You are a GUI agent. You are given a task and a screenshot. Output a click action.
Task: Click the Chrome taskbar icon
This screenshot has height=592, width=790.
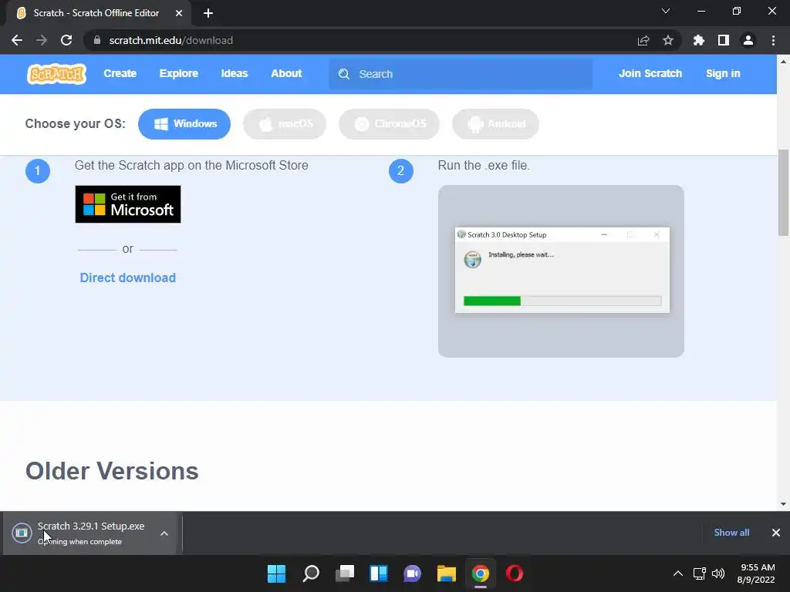click(x=480, y=573)
